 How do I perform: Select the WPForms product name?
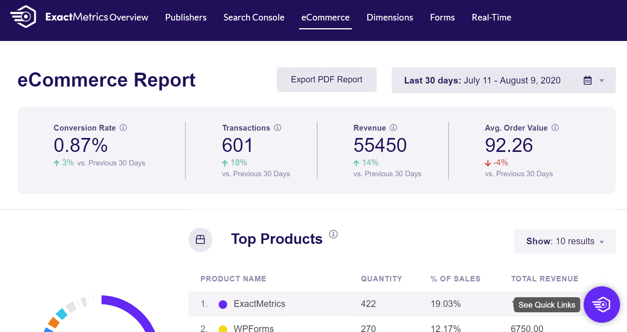(x=253, y=329)
